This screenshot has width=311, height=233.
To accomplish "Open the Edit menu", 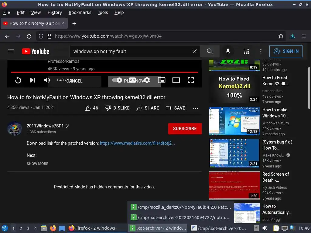I will tap(21, 12).
